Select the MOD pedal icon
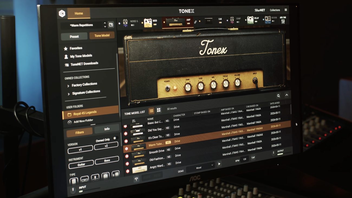The height and width of the screenshot is (198, 352). coord(148,23)
